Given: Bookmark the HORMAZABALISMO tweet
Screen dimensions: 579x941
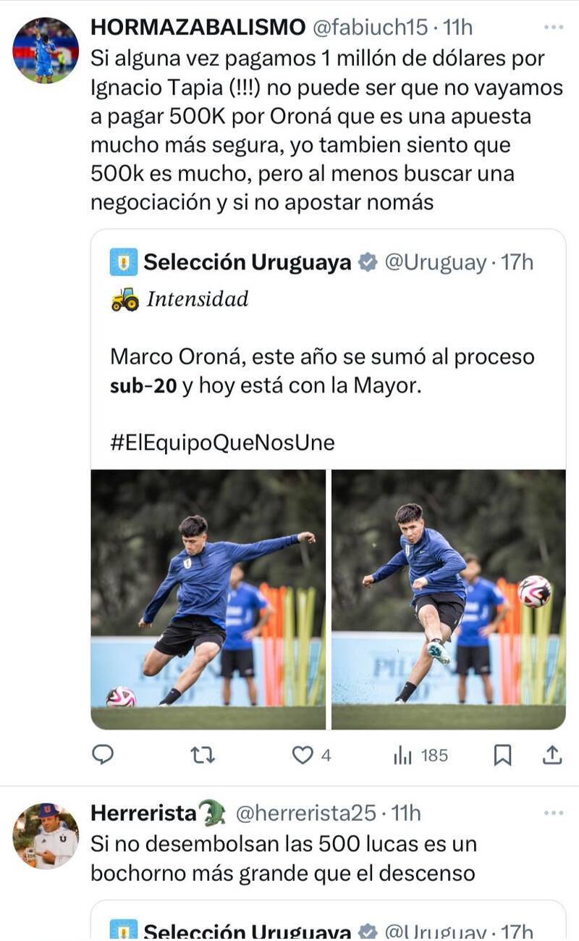Looking at the screenshot, I should coord(502,755).
